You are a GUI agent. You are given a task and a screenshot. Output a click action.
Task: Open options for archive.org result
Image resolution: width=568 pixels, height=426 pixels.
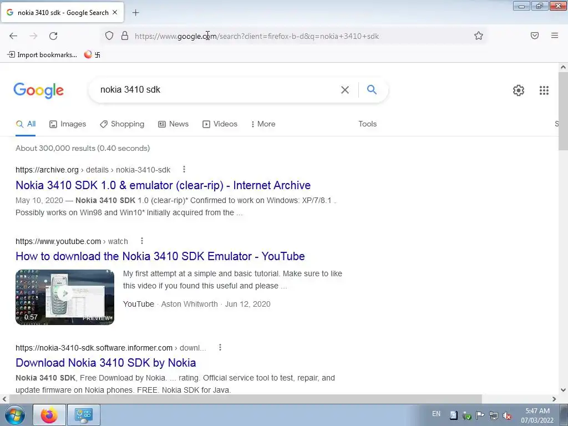coord(184,169)
